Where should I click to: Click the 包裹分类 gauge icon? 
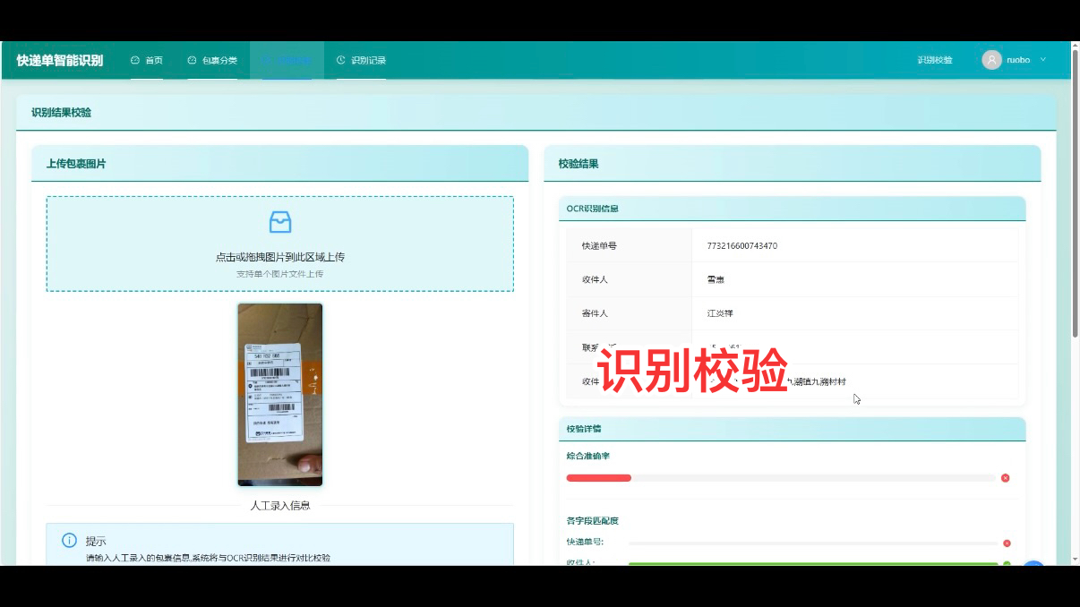(192, 60)
